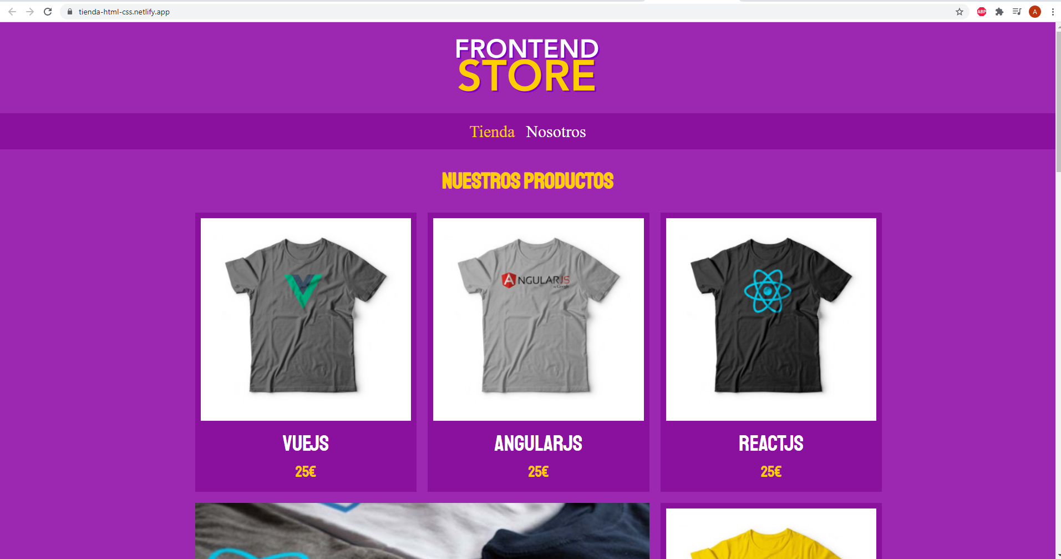Viewport: 1061px width, 559px height.
Task: Open the AdBlock Plus extension icon
Action: tap(982, 12)
